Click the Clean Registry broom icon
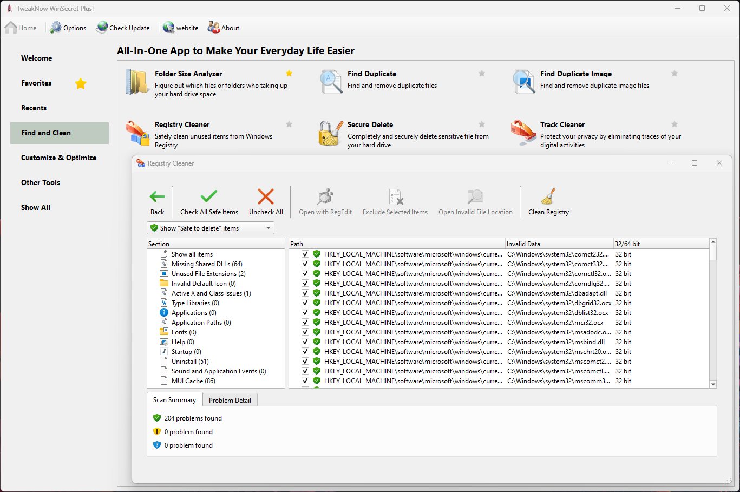This screenshot has height=492, width=740. [x=548, y=196]
